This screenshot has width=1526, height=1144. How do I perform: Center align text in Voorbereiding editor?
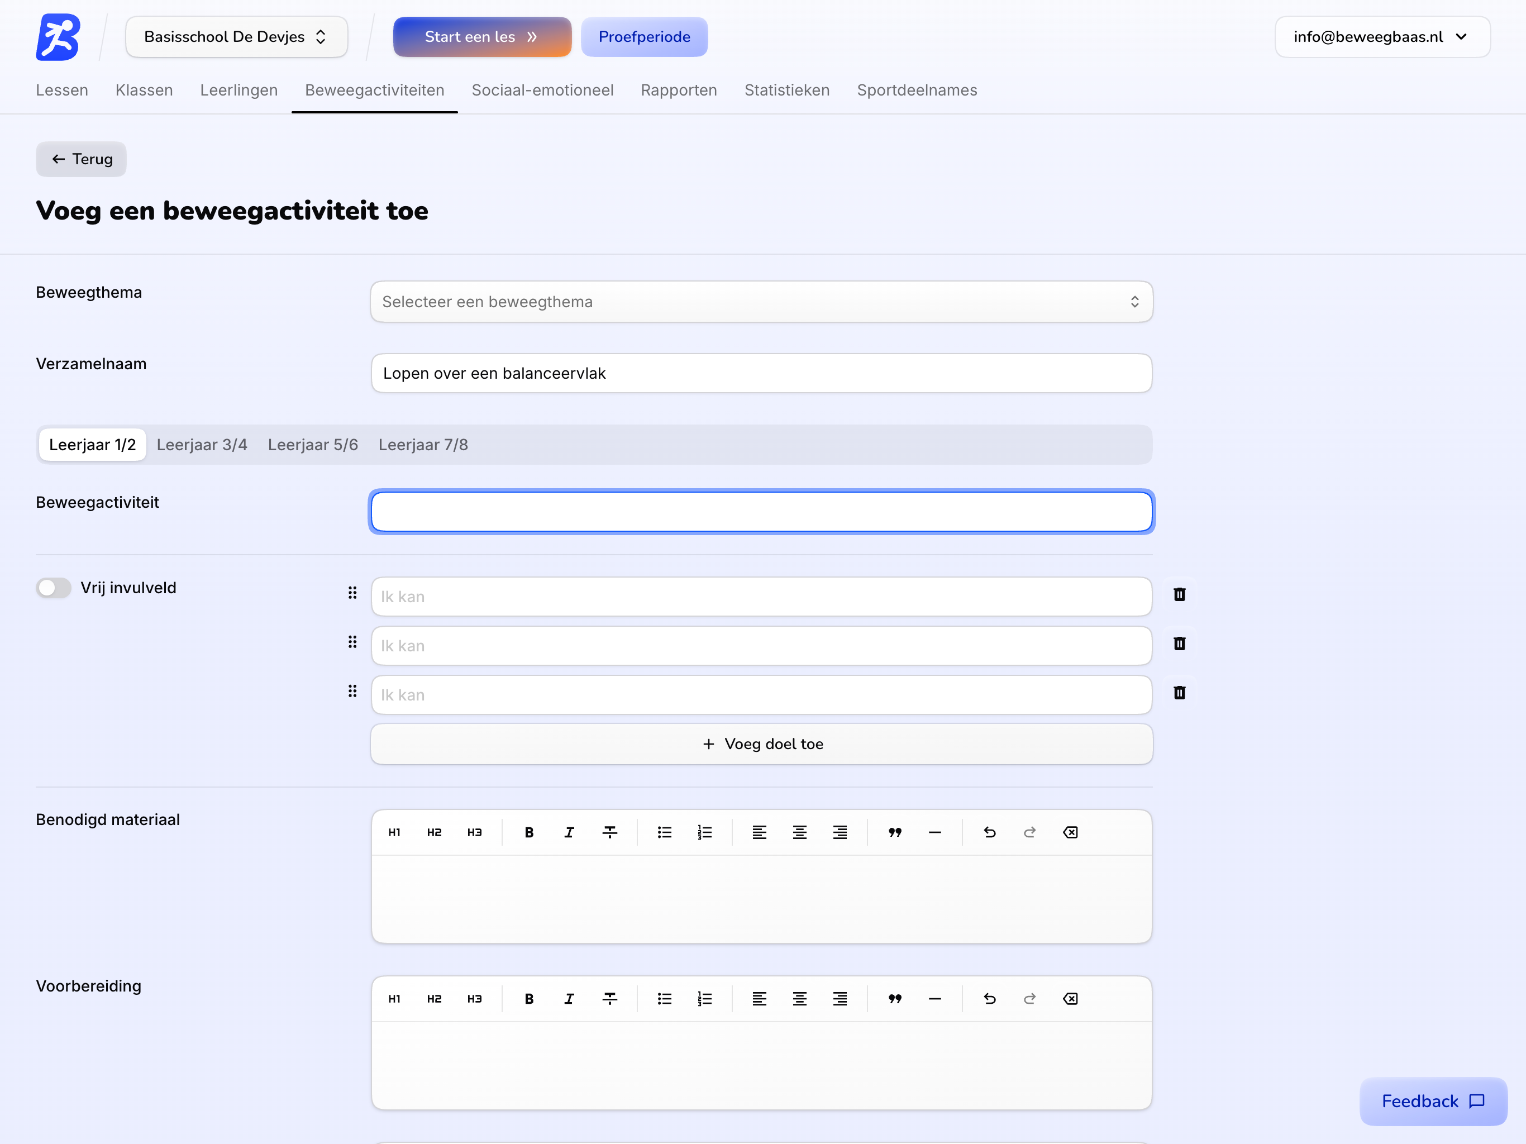799,998
